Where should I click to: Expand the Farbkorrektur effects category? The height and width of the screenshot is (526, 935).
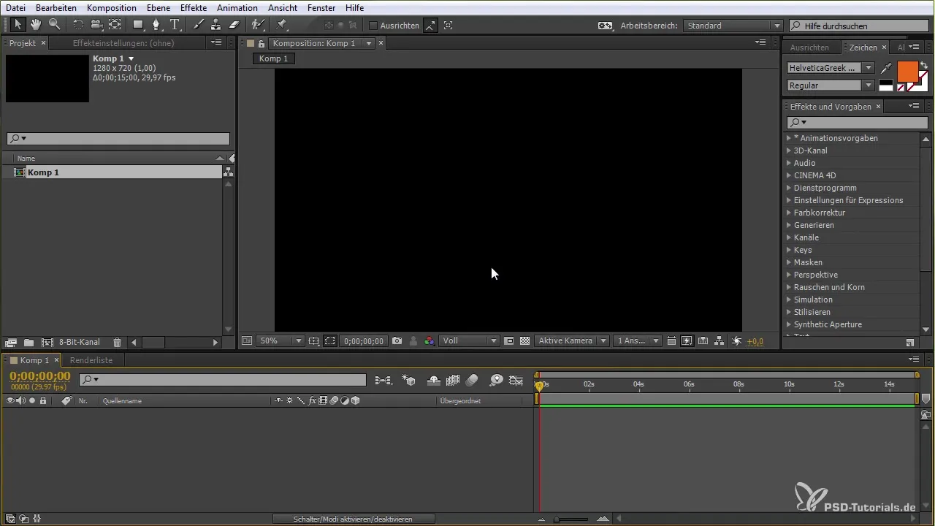(x=789, y=213)
